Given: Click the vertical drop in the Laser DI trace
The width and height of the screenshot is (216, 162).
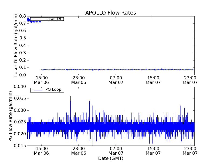Looking at the screenshot, I should tap(41, 45).
